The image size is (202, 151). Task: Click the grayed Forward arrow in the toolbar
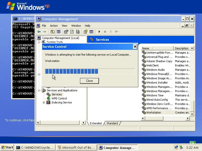point(45,32)
